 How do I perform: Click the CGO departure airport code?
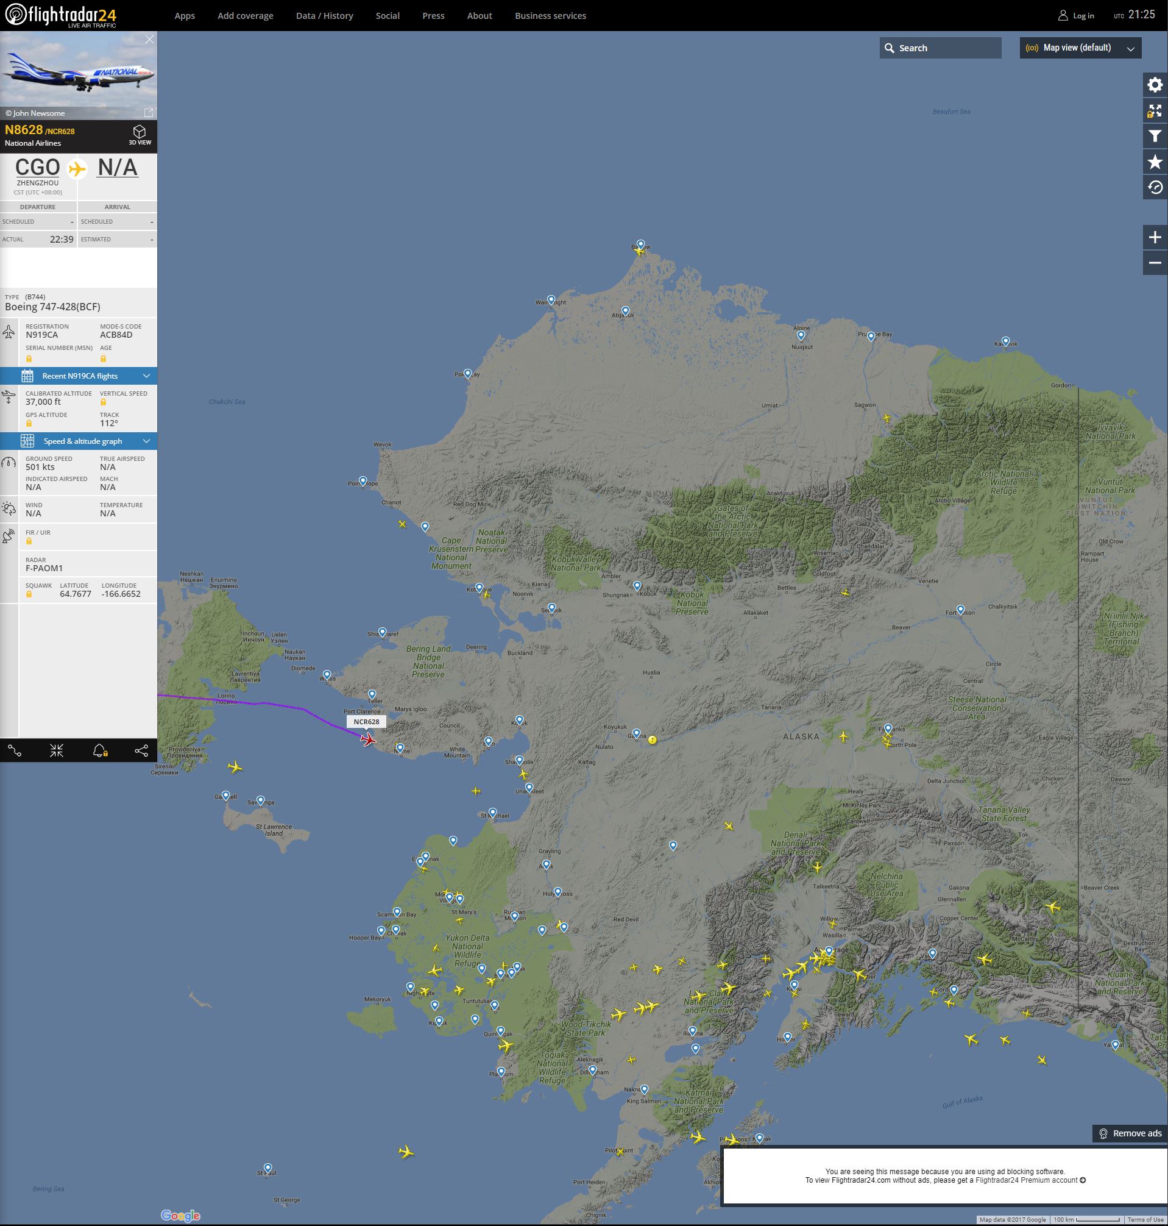point(37,167)
